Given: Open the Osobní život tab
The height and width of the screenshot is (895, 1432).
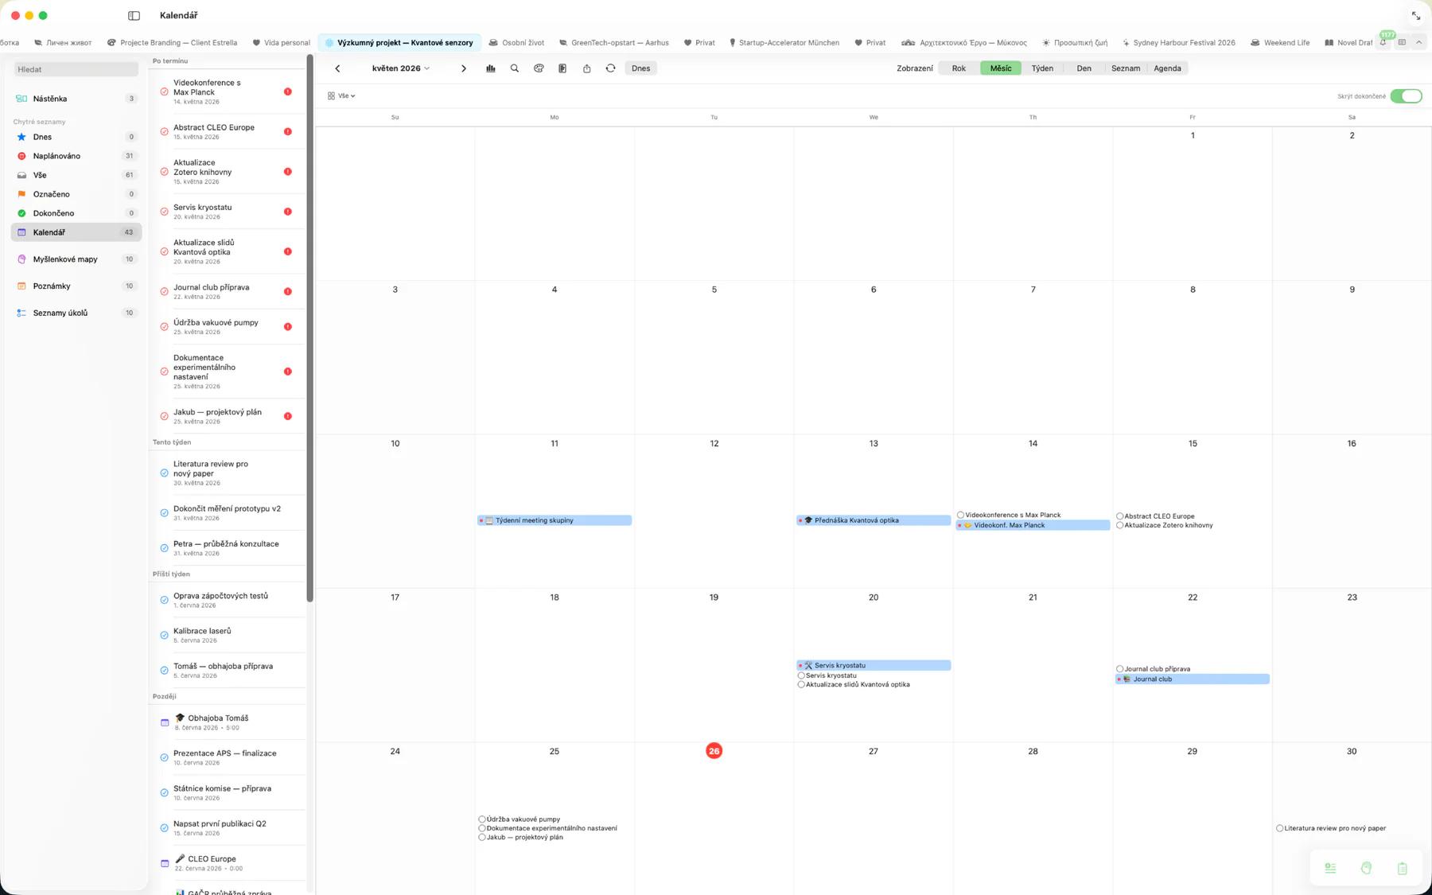Looking at the screenshot, I should coord(516,42).
